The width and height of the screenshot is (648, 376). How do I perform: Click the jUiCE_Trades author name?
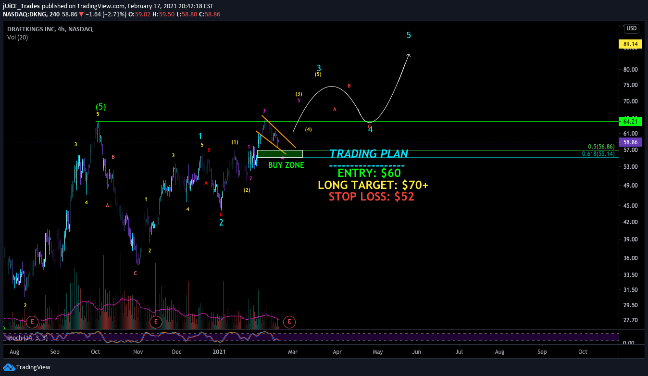[x=21, y=6]
